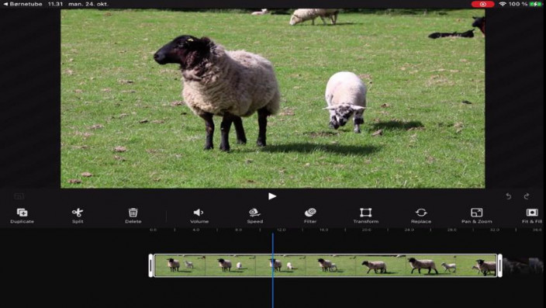Replace the clip media
The width and height of the screenshot is (546, 308).
tap(421, 216)
